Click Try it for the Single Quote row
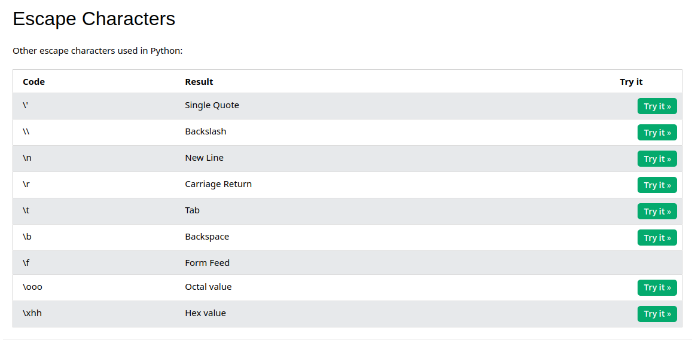695x340 pixels. click(x=657, y=106)
